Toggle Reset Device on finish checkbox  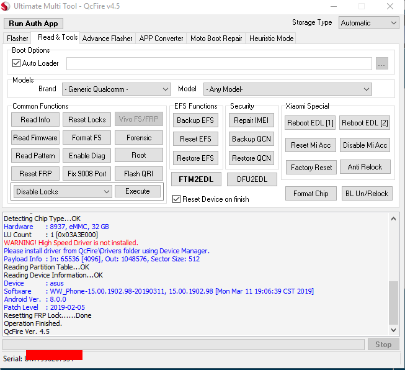(176, 199)
